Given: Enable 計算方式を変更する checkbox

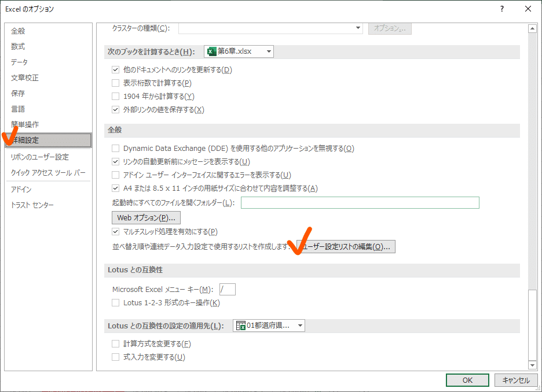Looking at the screenshot, I should (115, 343).
